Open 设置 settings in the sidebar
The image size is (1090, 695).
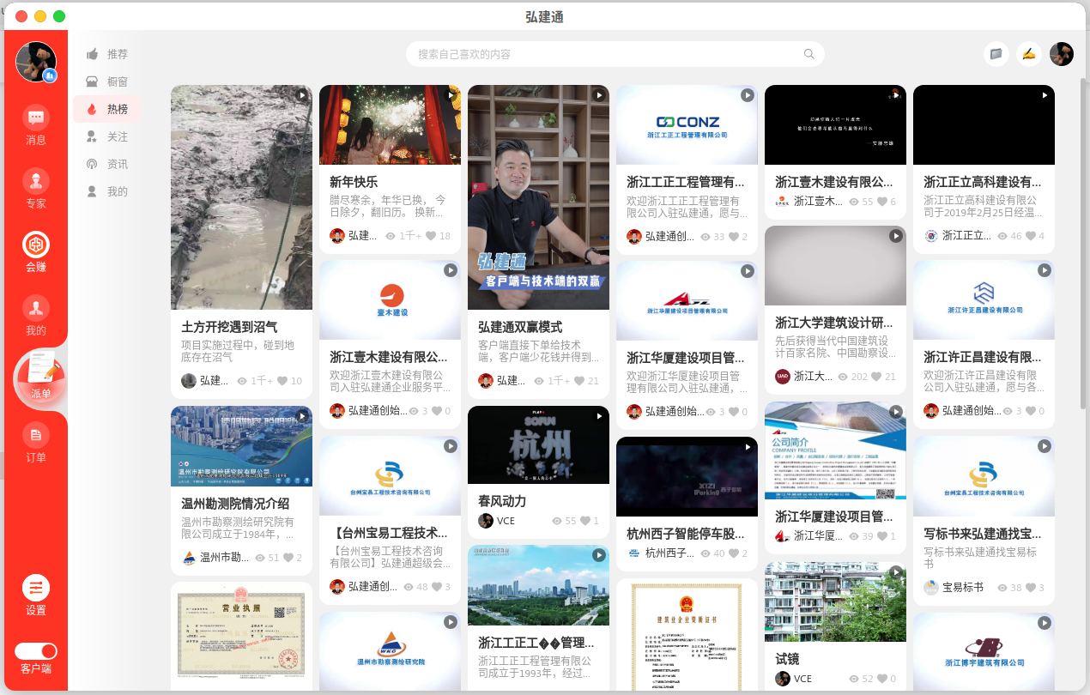point(36,589)
